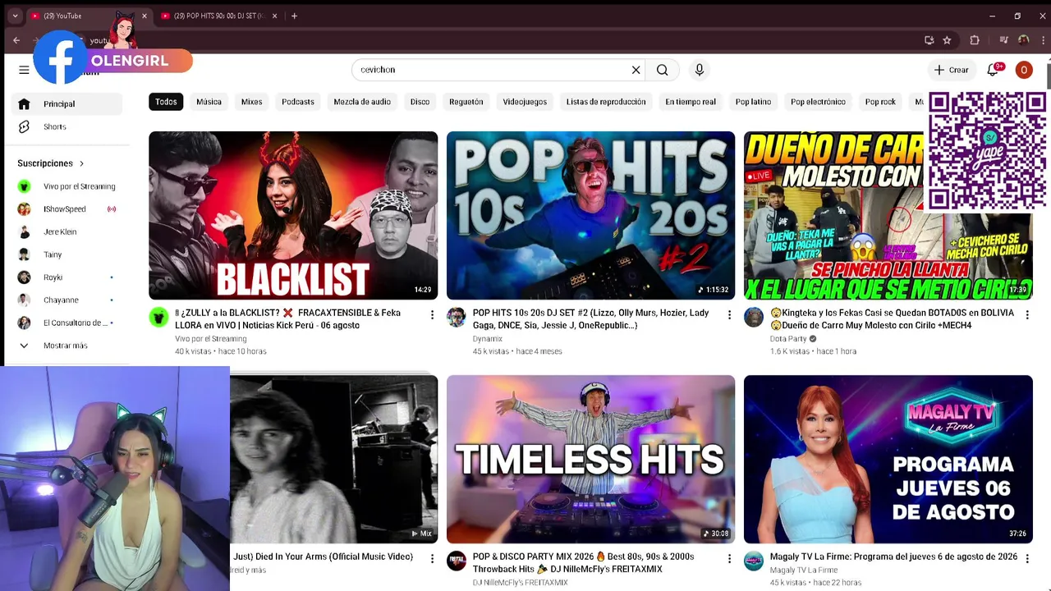1051x591 pixels.
Task: Filter by the Pop rock chip
Action: [880, 102]
